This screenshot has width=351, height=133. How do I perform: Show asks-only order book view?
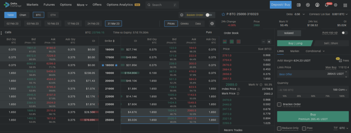tap(239, 42)
